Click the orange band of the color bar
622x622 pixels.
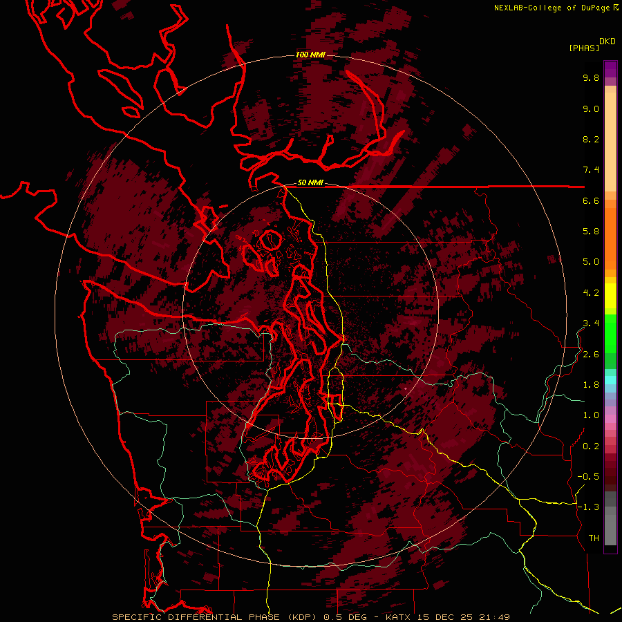(x=610, y=238)
